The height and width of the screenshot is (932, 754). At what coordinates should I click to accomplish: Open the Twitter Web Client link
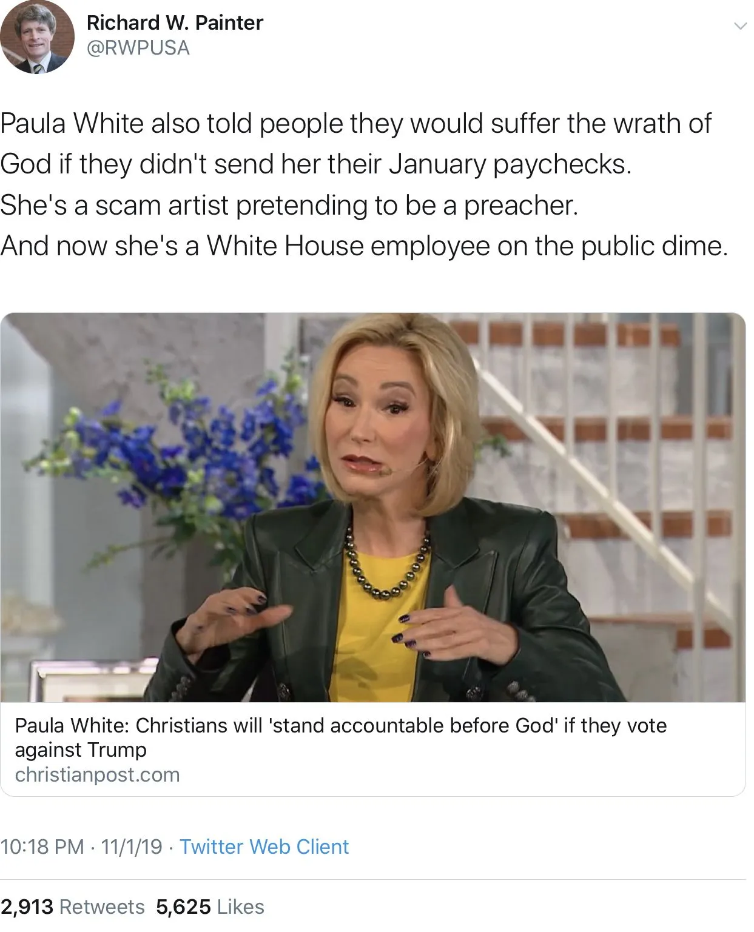264,847
